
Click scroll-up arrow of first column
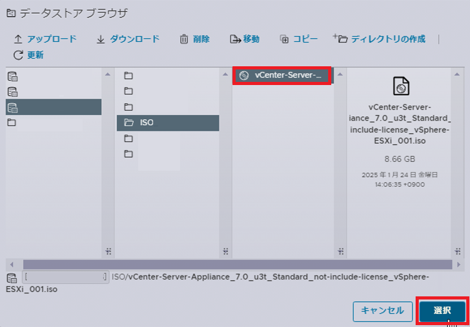point(108,74)
